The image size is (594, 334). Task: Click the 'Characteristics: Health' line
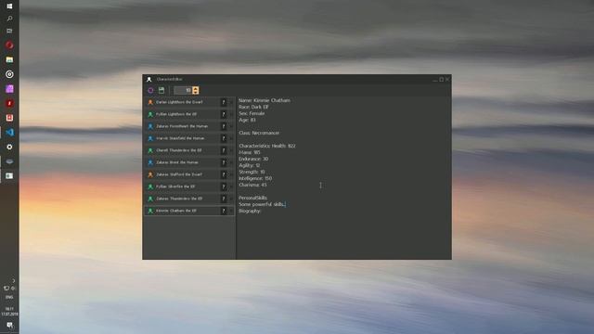click(x=267, y=146)
